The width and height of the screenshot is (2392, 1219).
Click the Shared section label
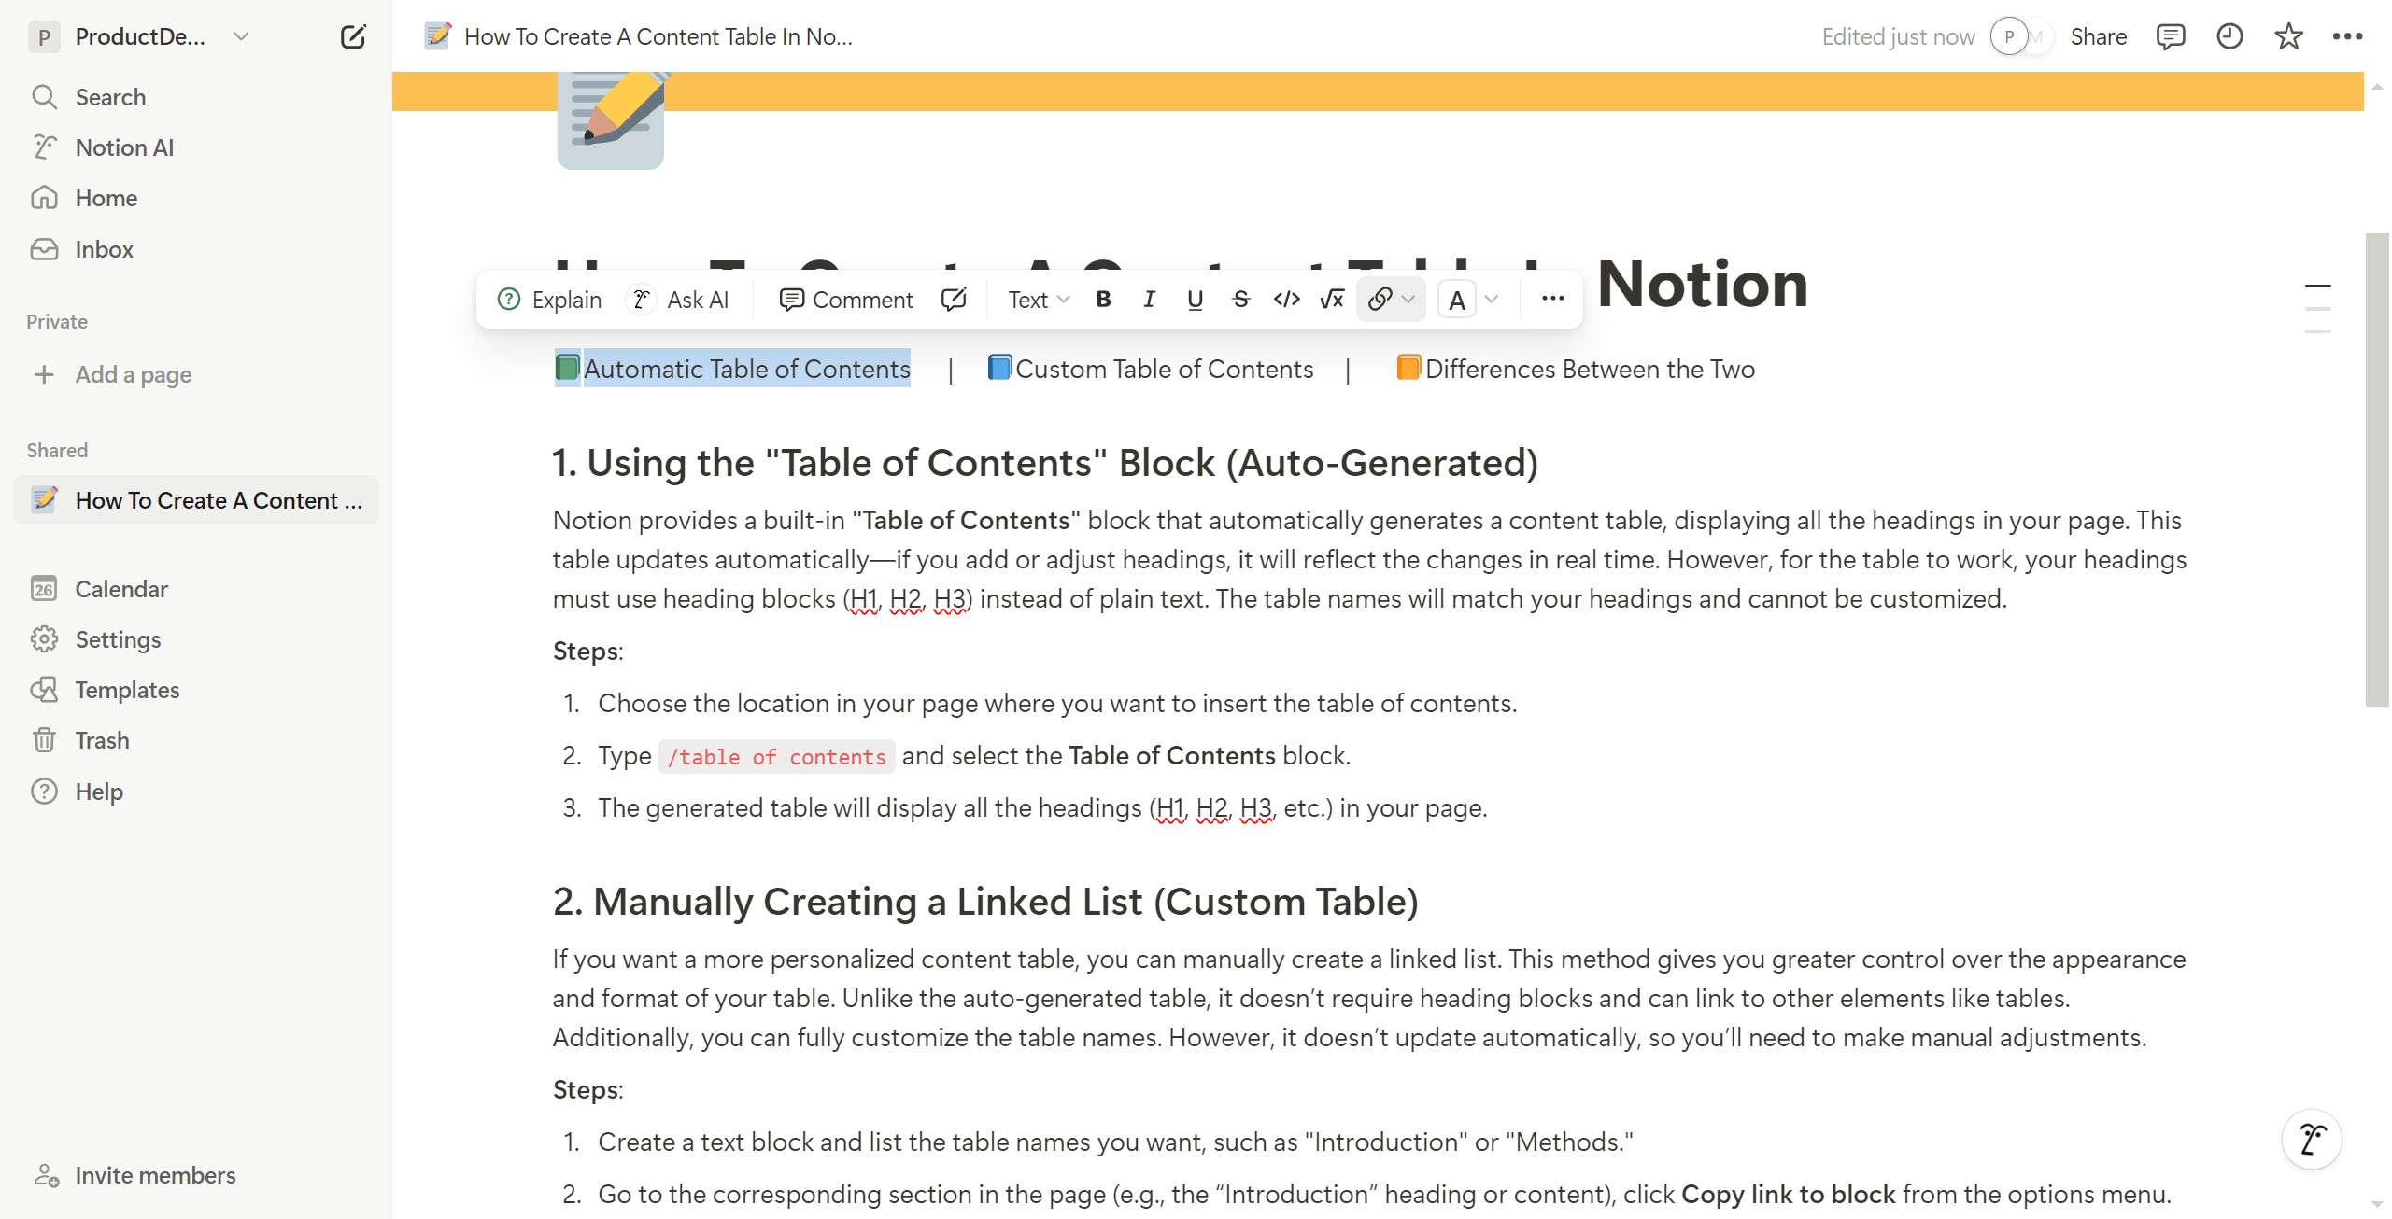coord(57,451)
